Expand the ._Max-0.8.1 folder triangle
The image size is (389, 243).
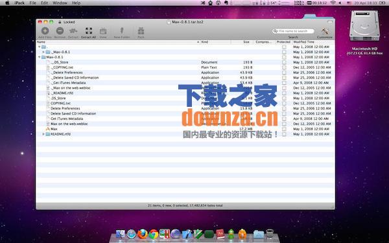click(43, 52)
